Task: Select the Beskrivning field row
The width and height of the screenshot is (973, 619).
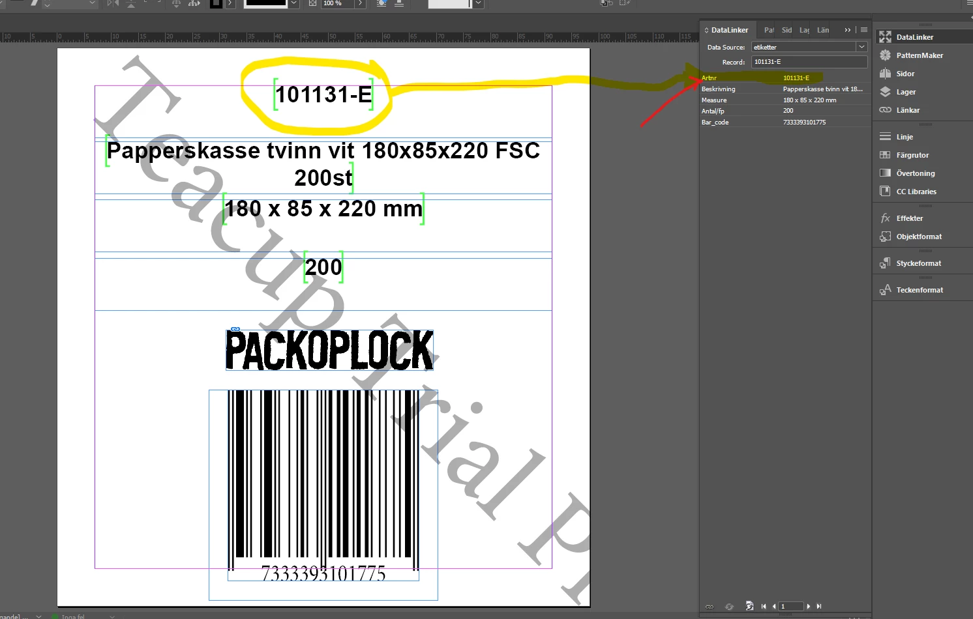Action: click(x=785, y=89)
